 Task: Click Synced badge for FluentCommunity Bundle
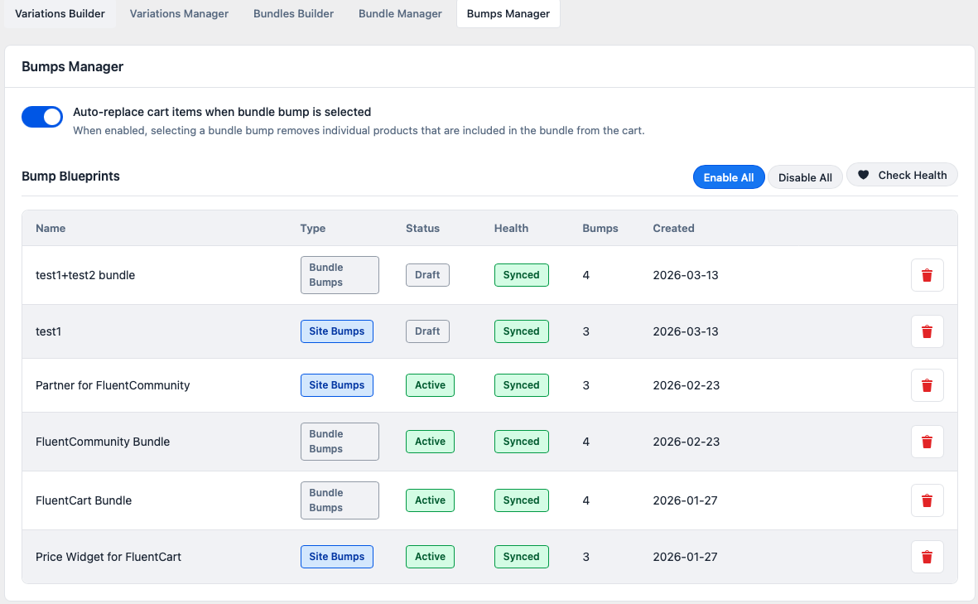[522, 442]
